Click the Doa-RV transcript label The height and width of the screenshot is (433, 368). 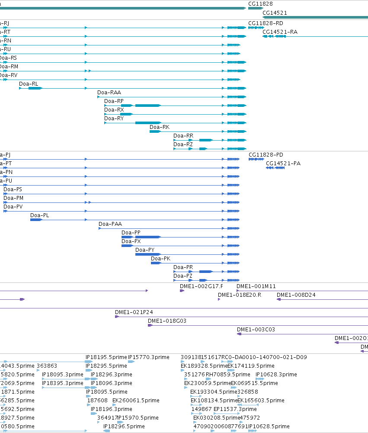[9, 75]
